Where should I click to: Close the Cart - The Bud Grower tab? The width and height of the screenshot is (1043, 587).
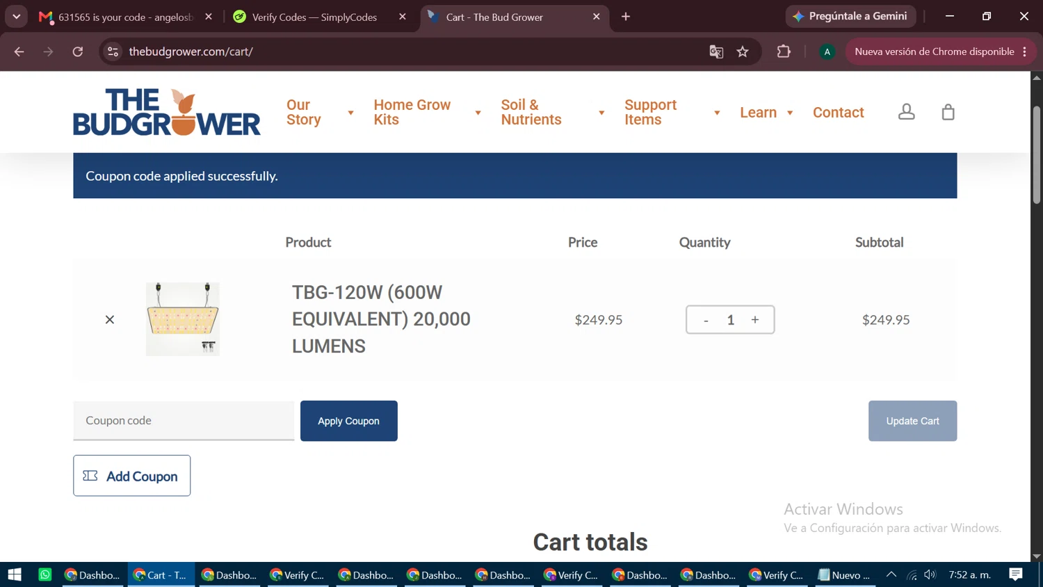point(597,17)
